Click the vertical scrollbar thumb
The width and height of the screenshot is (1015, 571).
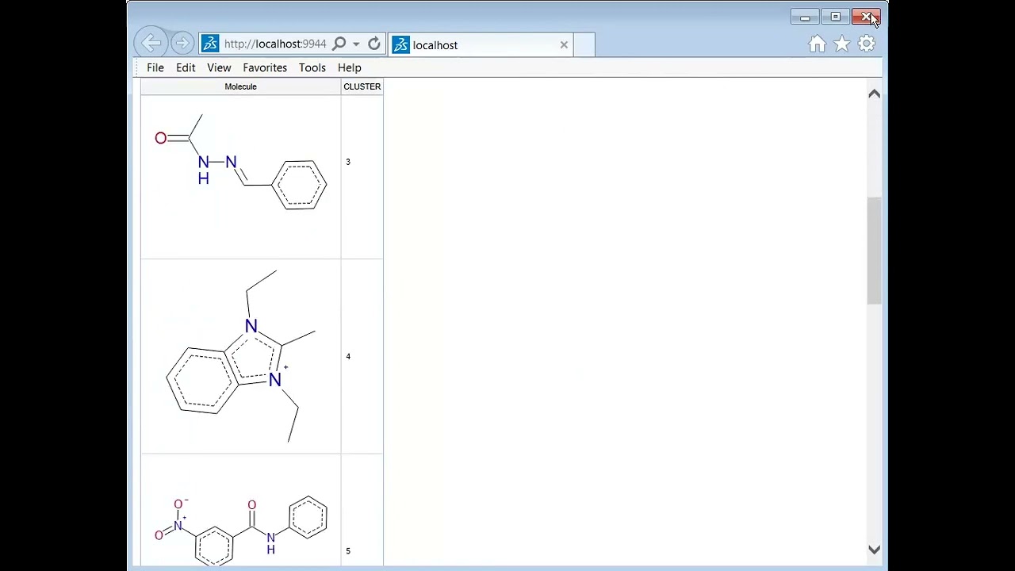[x=874, y=251]
